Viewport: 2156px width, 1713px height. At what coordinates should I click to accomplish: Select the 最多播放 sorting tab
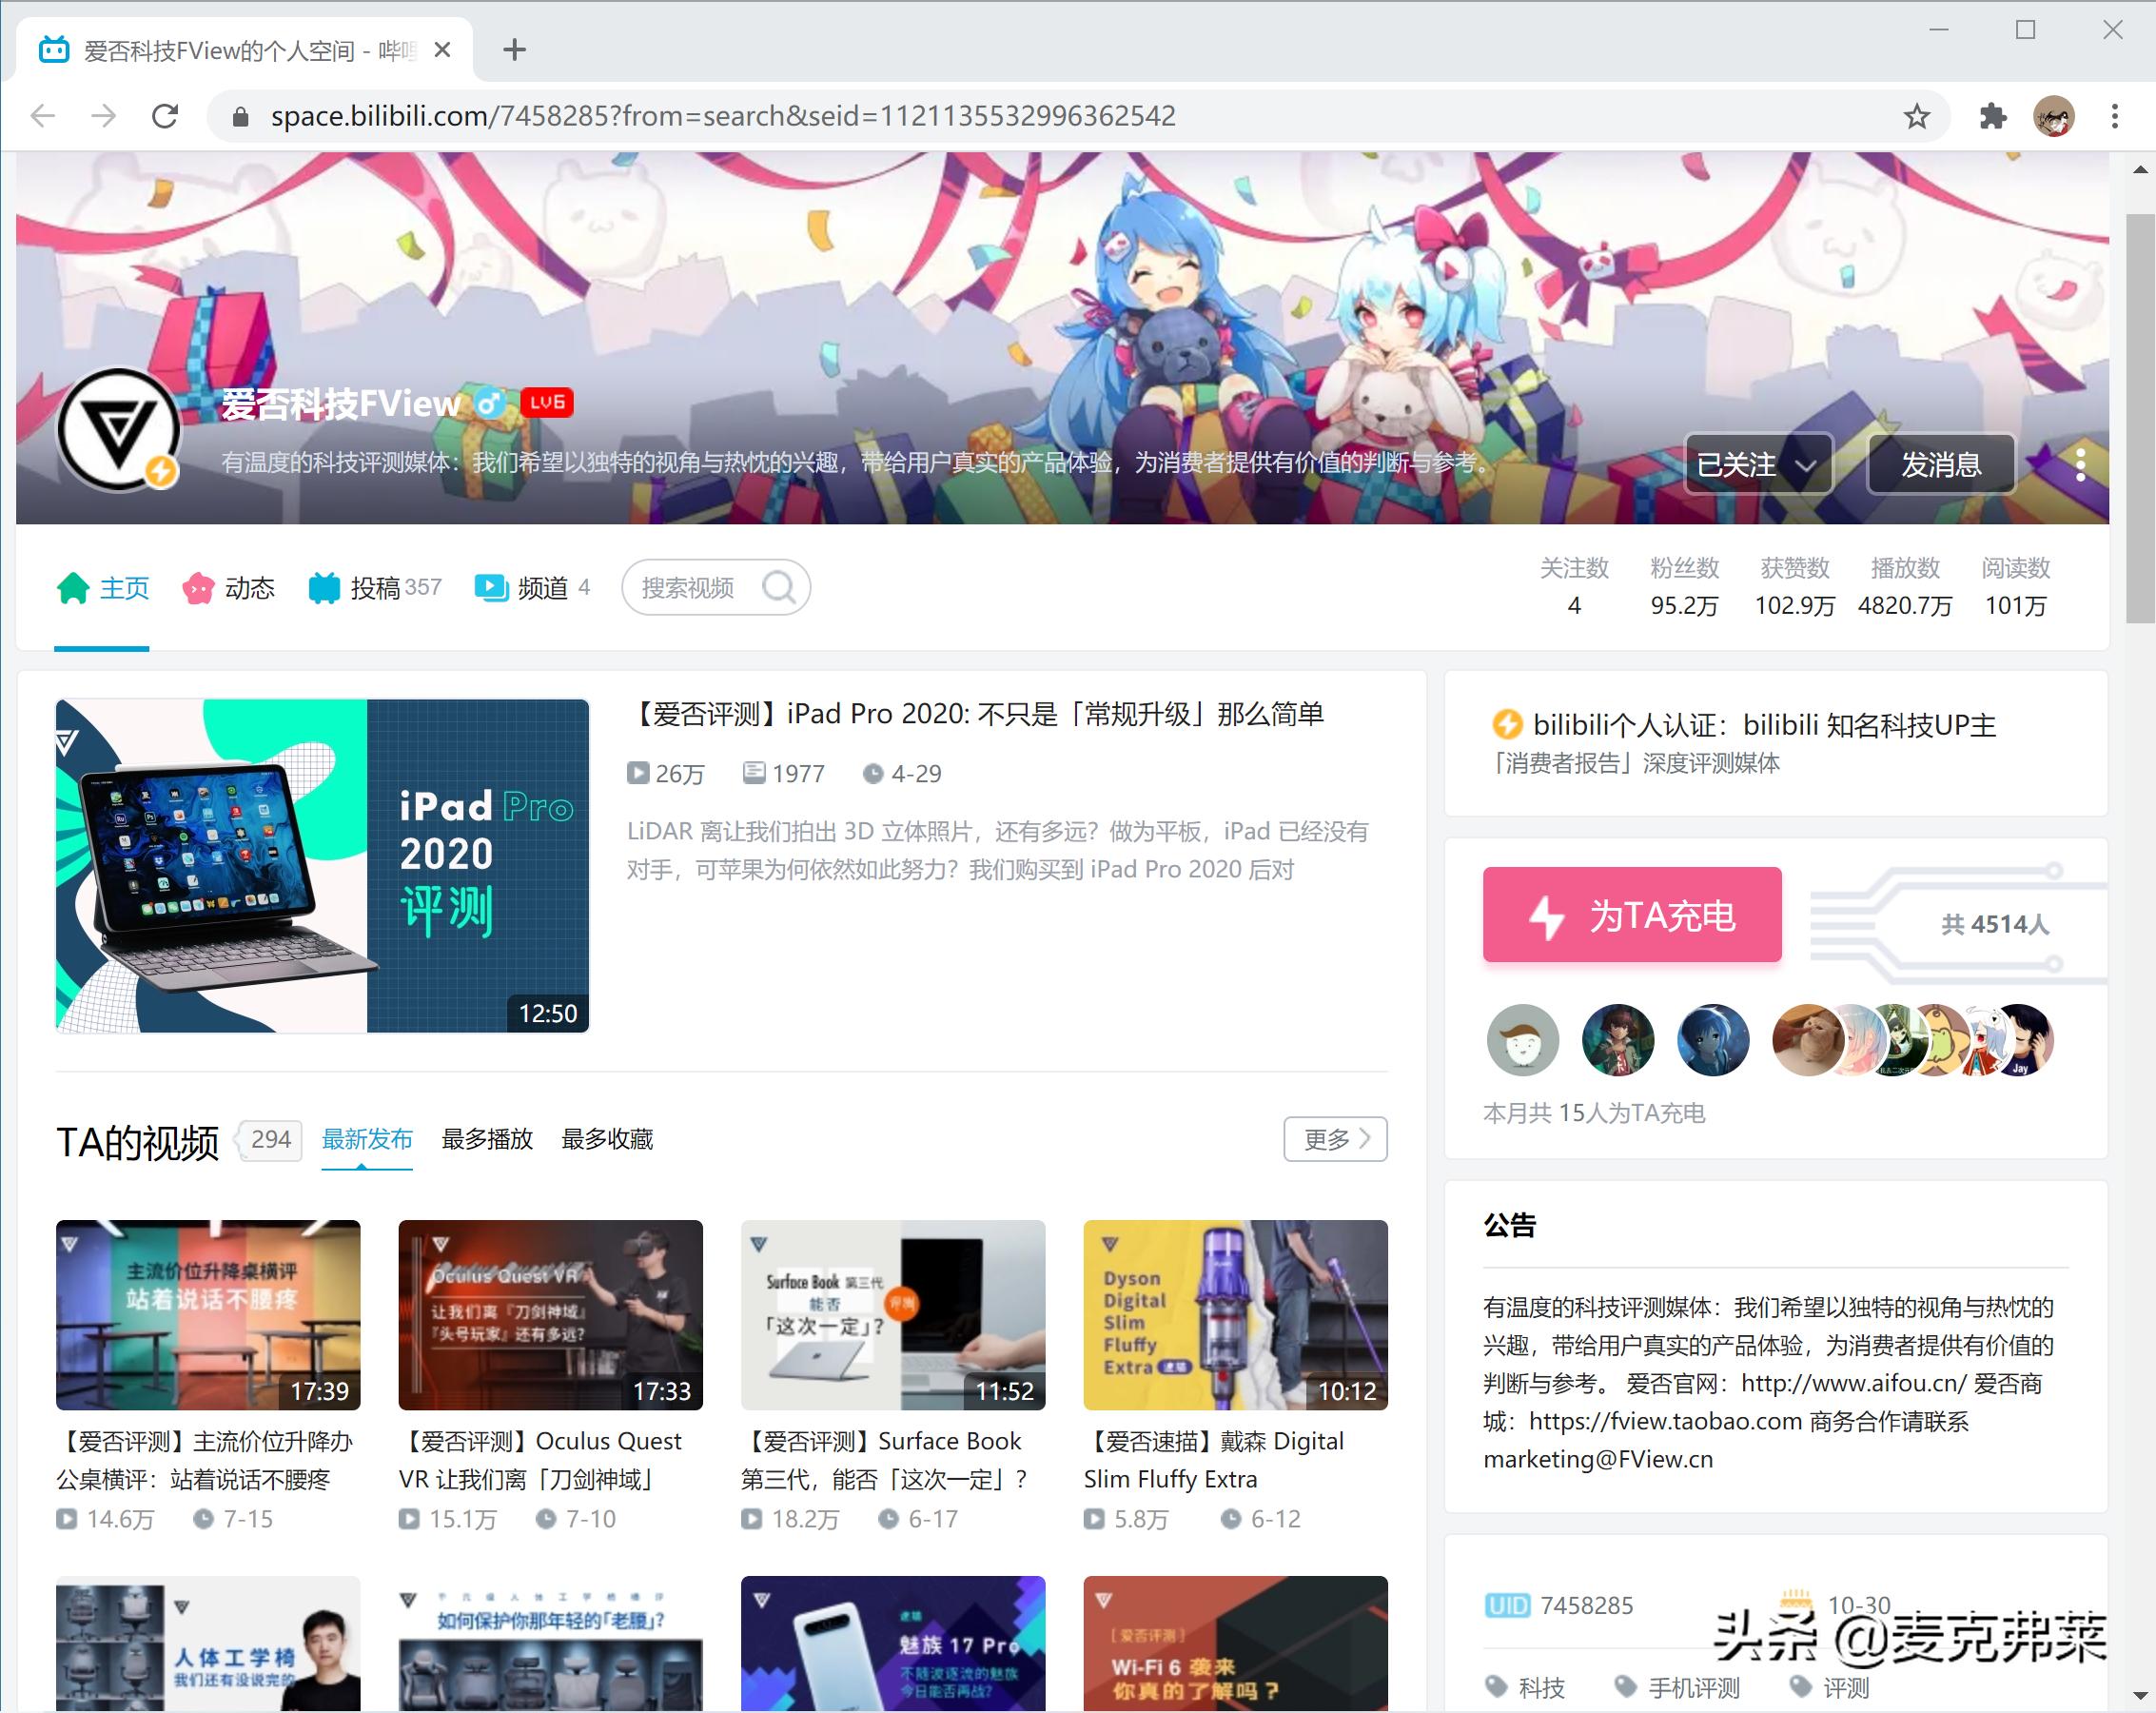[x=487, y=1139]
